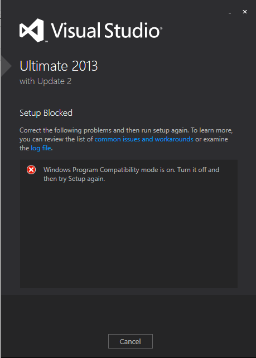
Task: Open the common issues and workarounds link
Action: pos(144,139)
